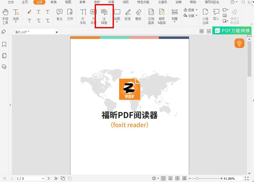Image resolution: width=254 pixels, height=182 pixels.
Task: Click the PDF万能转换 green button
Action: [x=232, y=31]
